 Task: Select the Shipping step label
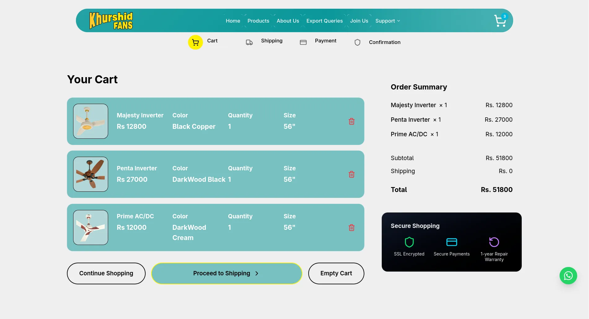click(x=272, y=41)
